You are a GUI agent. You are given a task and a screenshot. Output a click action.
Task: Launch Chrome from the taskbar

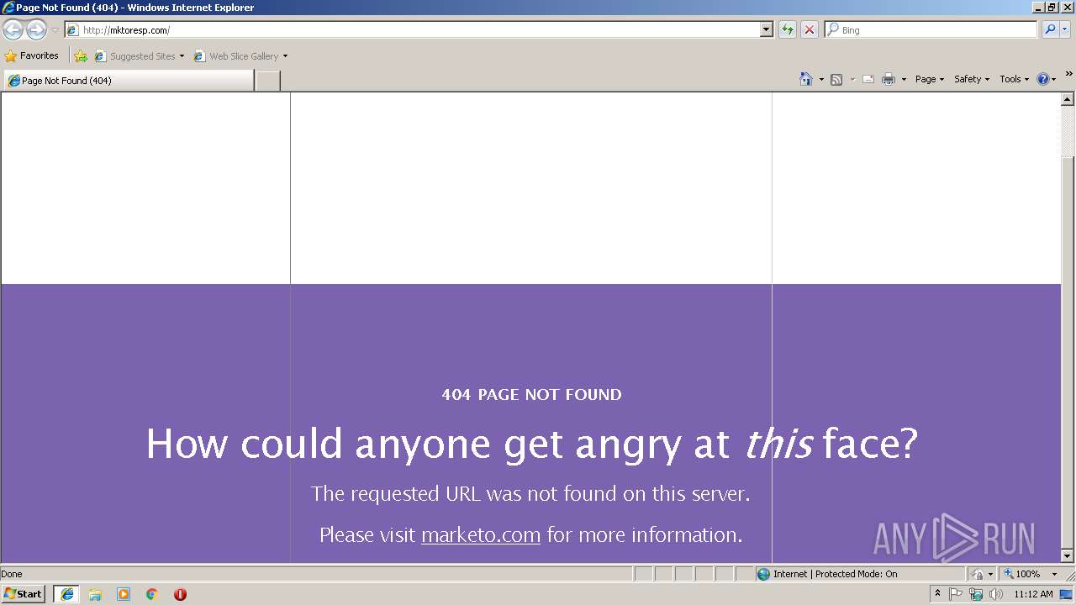pyautogui.click(x=152, y=594)
